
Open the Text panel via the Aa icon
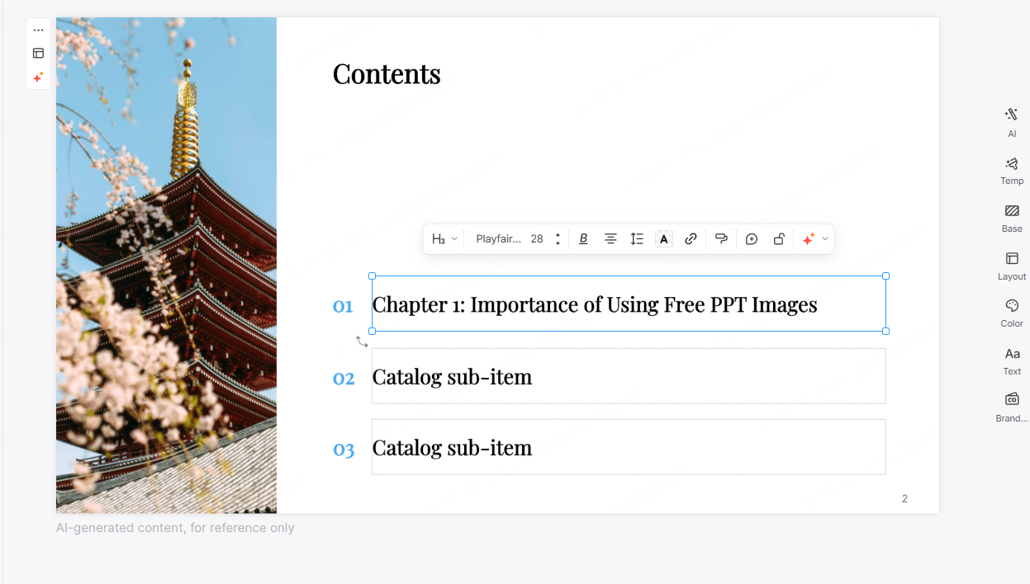1011,360
